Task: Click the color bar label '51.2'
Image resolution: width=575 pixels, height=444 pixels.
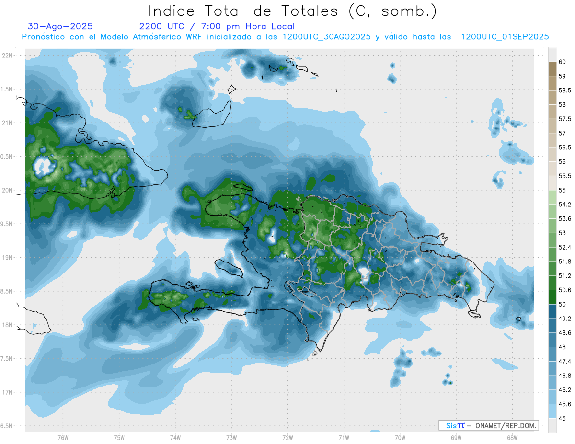Action: pos(564,276)
